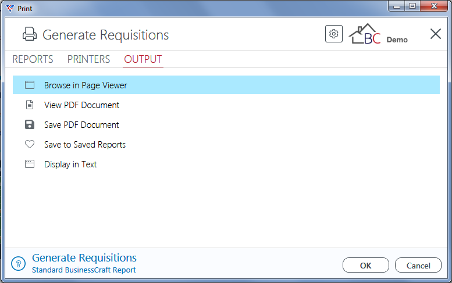Click the Display in Text window icon
Image resolution: width=452 pixels, height=283 pixels.
30,164
